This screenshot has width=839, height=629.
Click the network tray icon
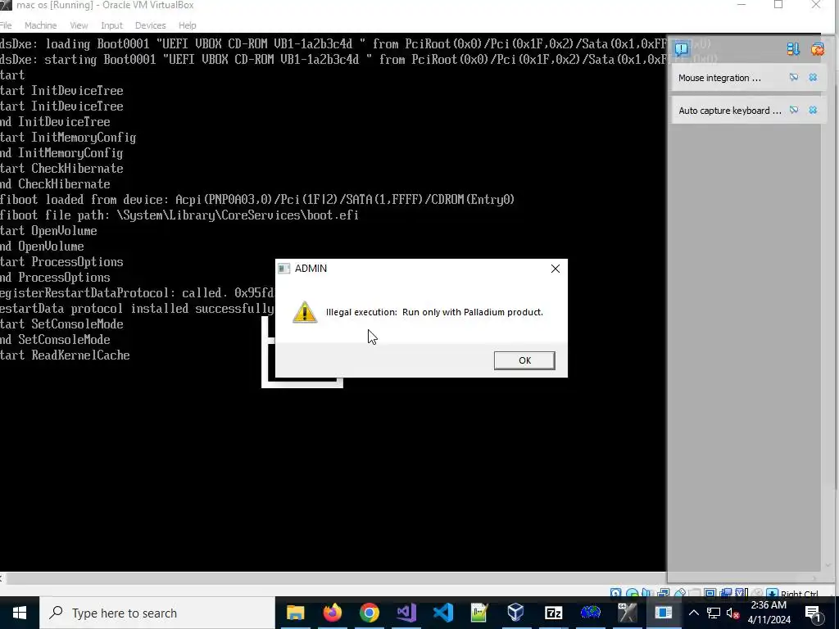click(x=714, y=613)
